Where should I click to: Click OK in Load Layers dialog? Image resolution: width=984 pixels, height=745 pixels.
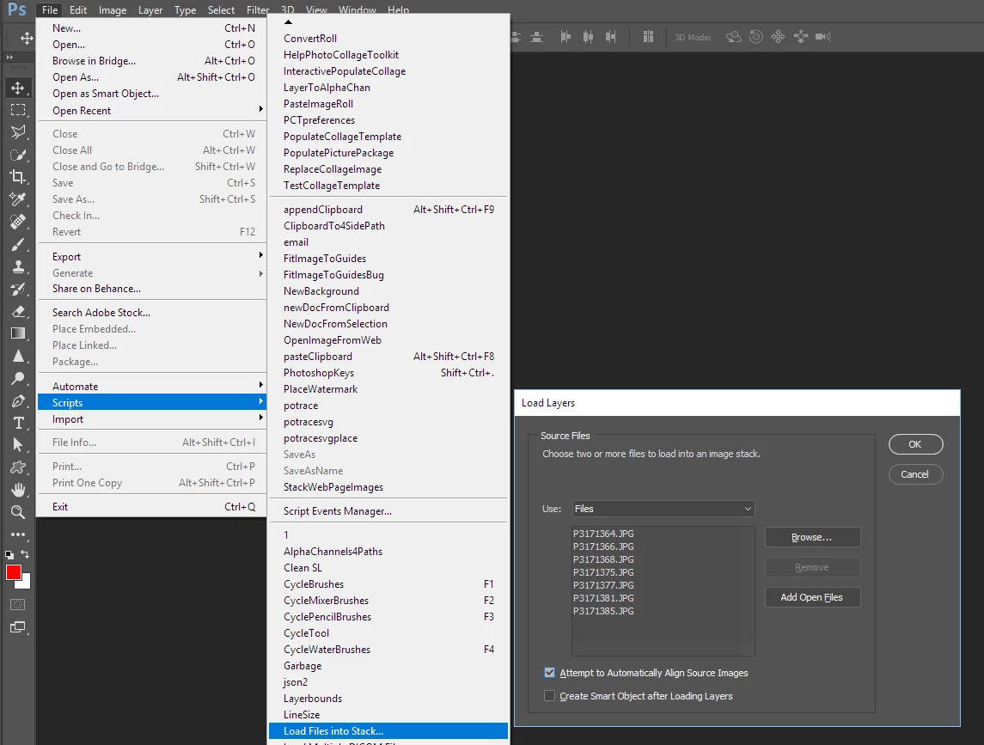[915, 444]
